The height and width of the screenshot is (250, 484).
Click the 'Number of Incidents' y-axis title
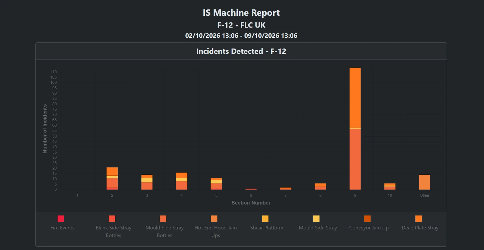click(x=45, y=129)
